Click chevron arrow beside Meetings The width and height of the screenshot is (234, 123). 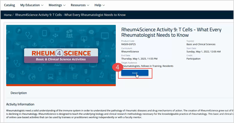[64, 5]
